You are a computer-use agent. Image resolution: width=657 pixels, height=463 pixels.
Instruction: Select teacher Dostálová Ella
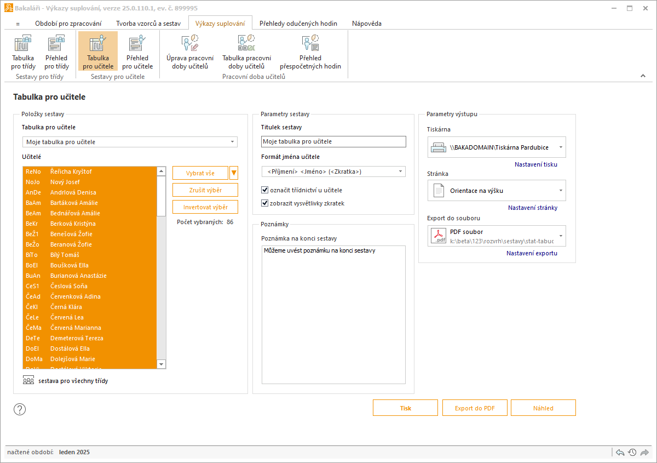[x=90, y=348]
